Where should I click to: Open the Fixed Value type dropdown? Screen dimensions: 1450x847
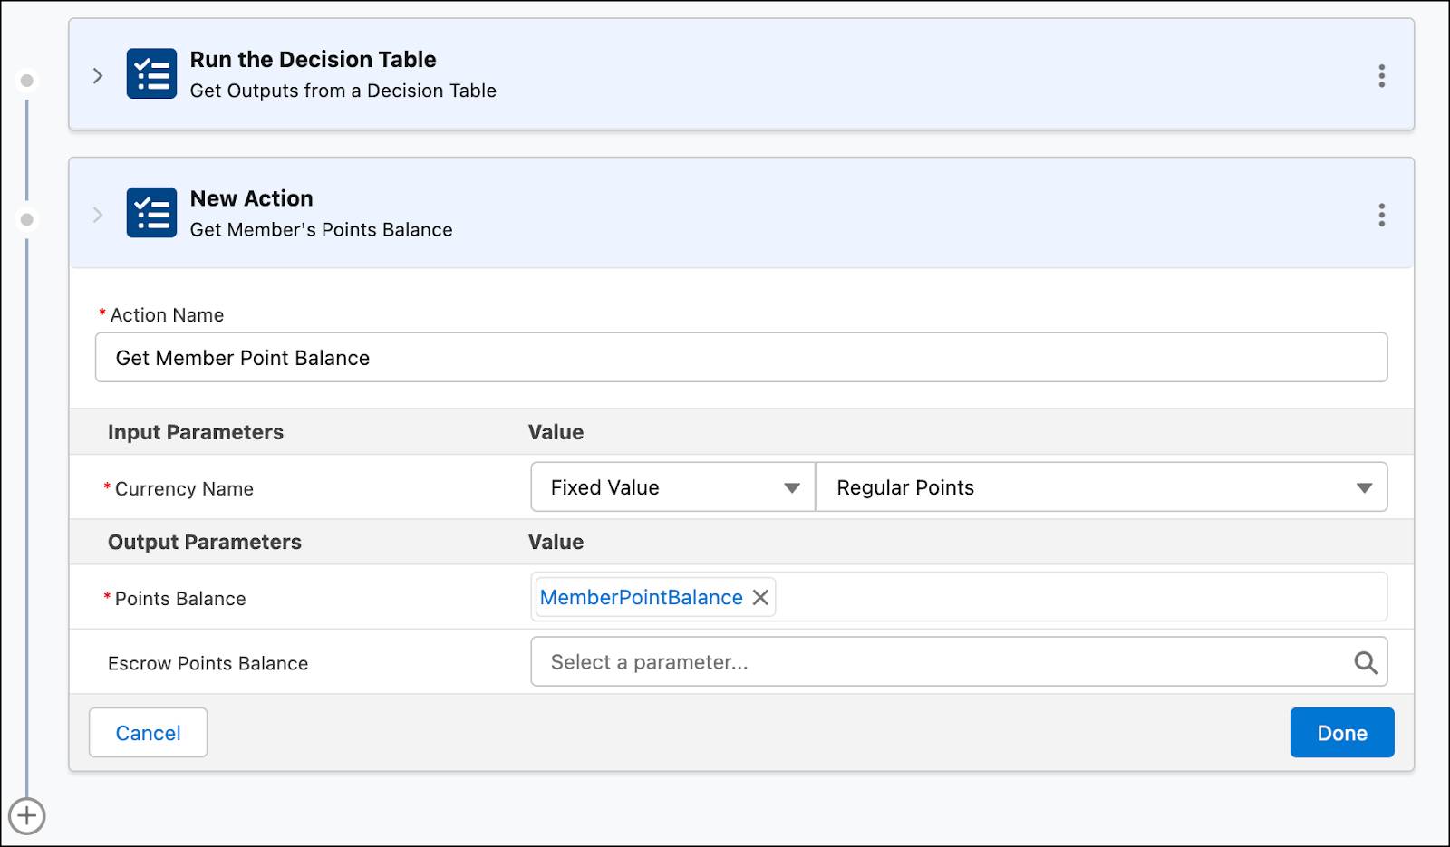[x=673, y=487]
